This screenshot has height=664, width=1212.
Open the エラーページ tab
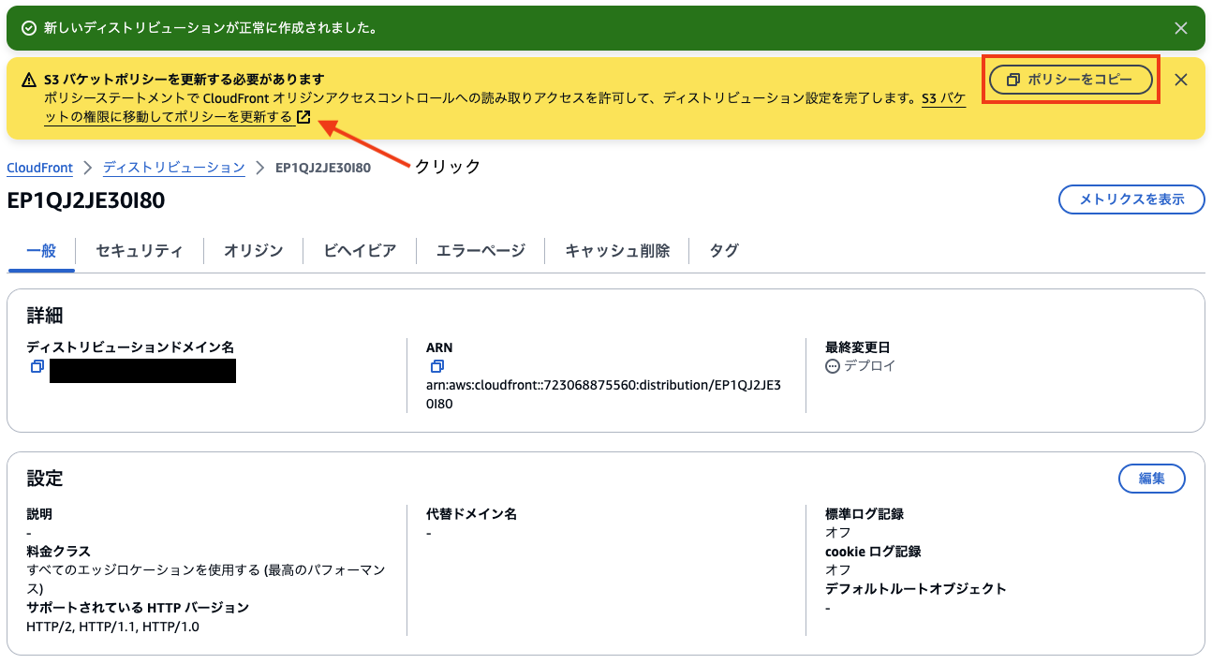pos(480,251)
